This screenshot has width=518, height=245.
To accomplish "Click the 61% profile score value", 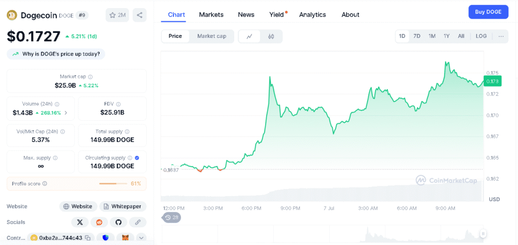I will point(136,184).
